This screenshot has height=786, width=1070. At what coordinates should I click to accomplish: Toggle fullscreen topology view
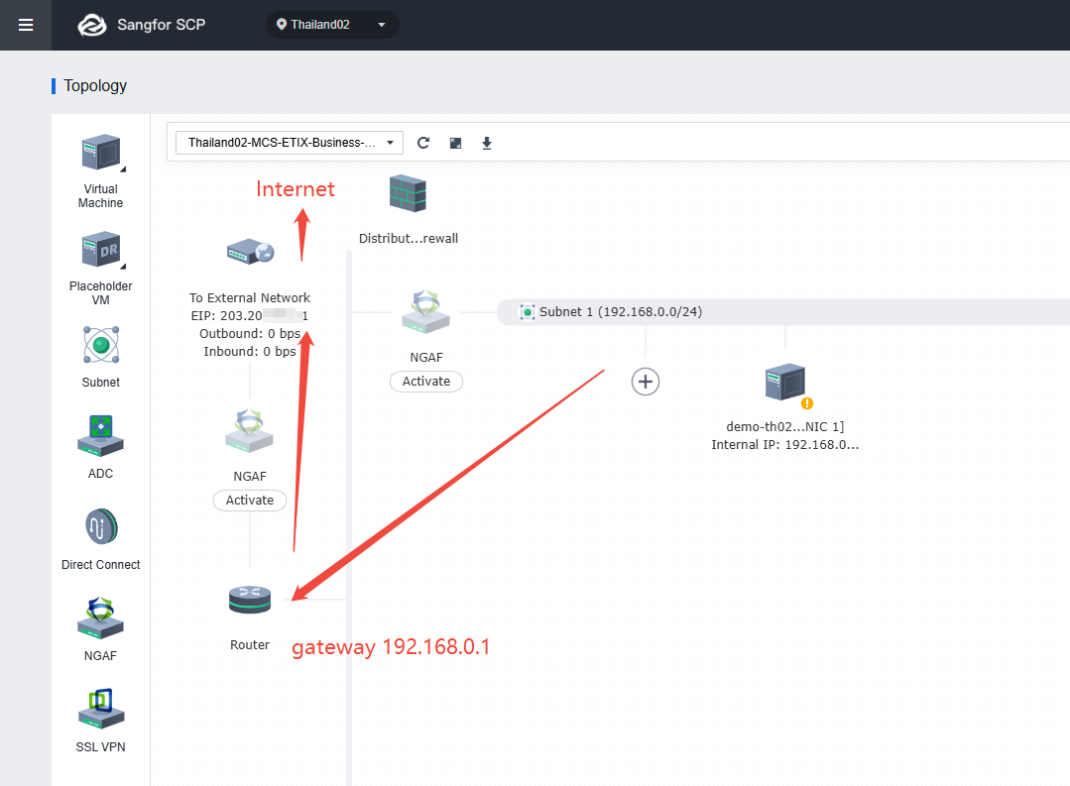point(455,143)
